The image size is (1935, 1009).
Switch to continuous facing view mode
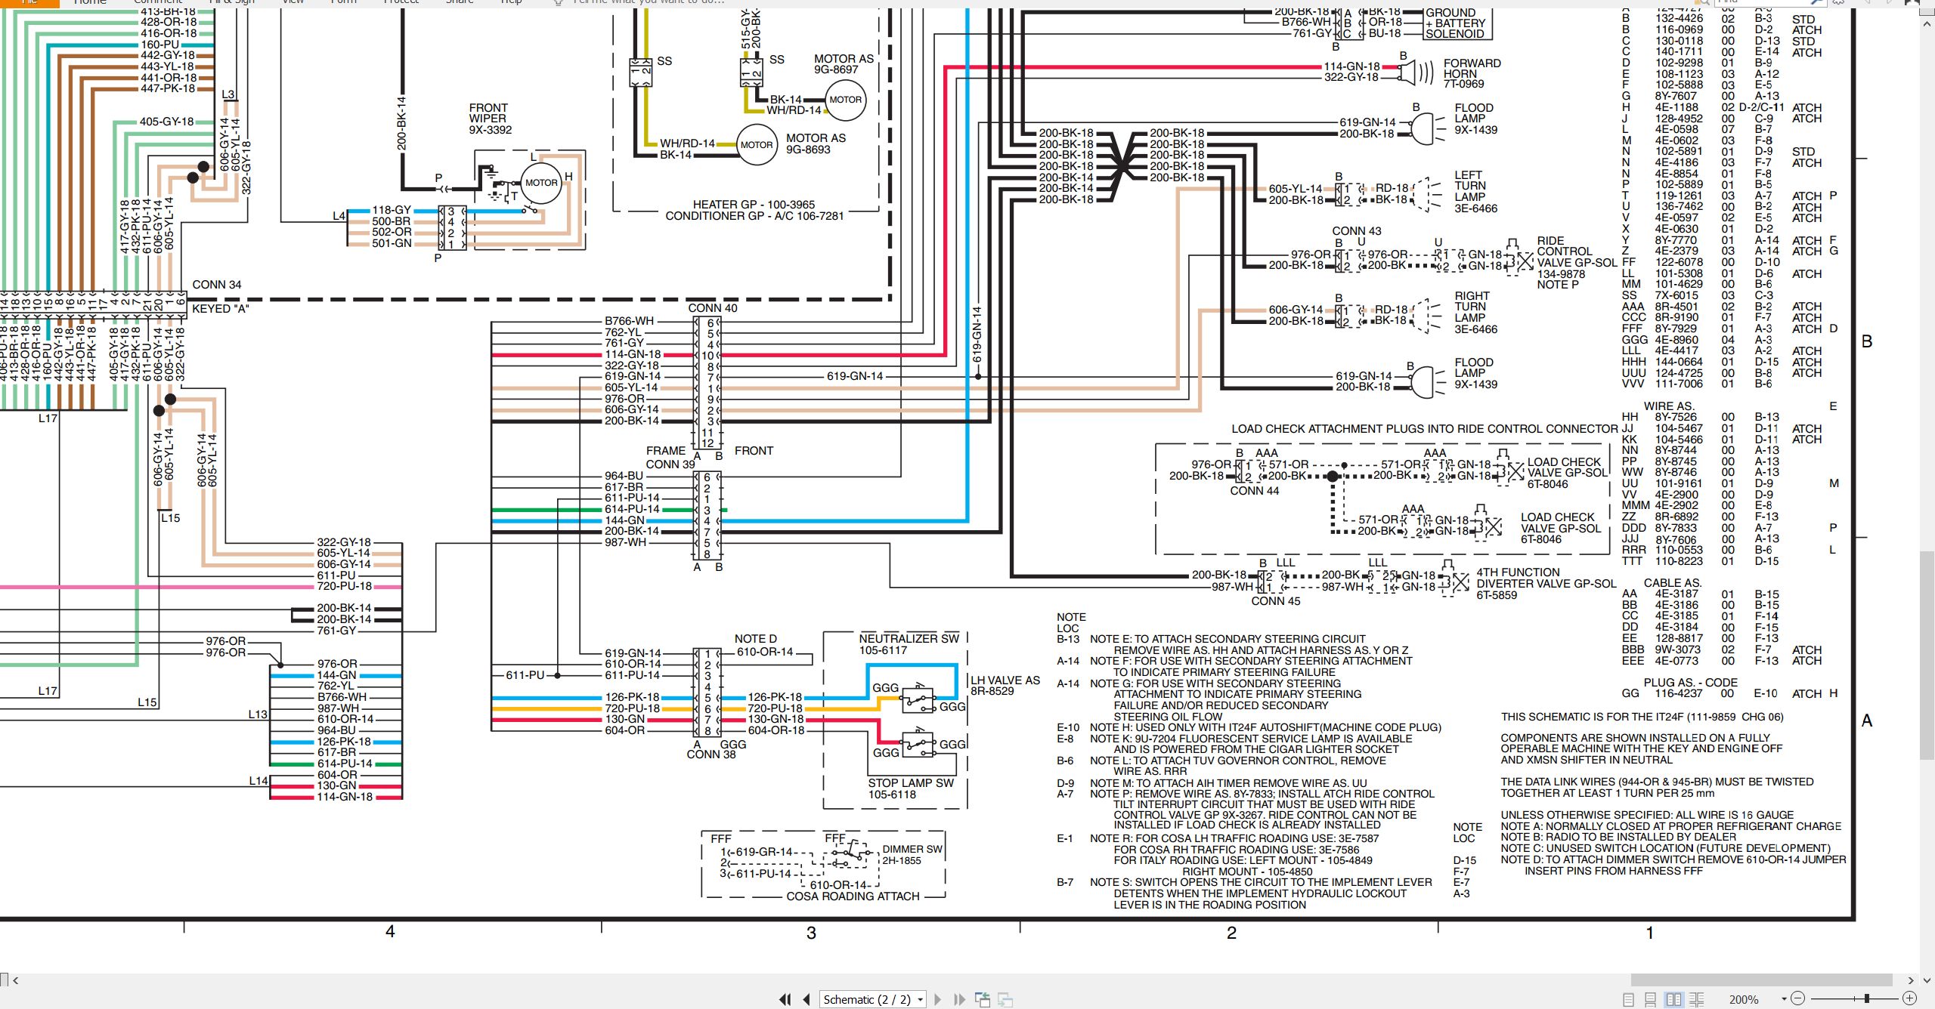coord(1696,999)
